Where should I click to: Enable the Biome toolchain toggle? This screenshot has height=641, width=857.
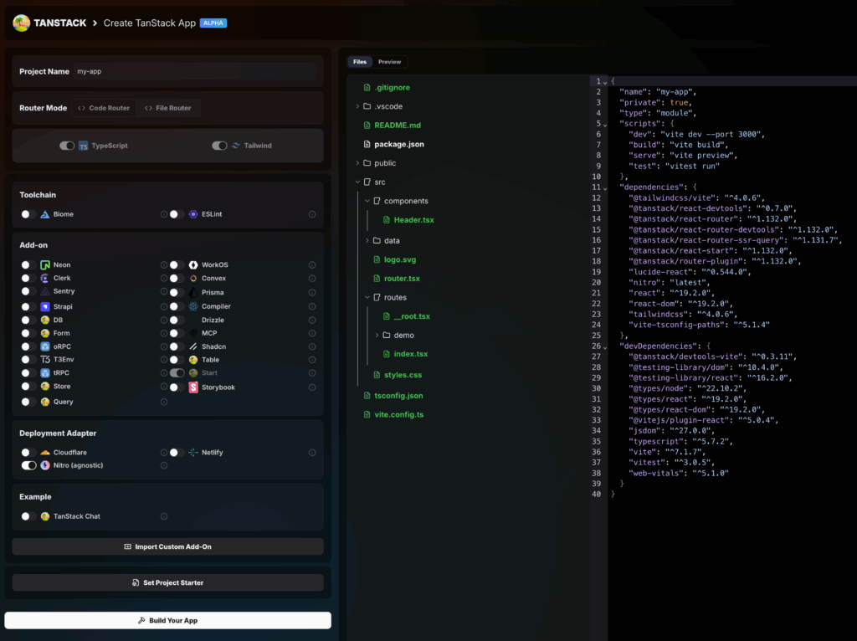click(x=28, y=214)
